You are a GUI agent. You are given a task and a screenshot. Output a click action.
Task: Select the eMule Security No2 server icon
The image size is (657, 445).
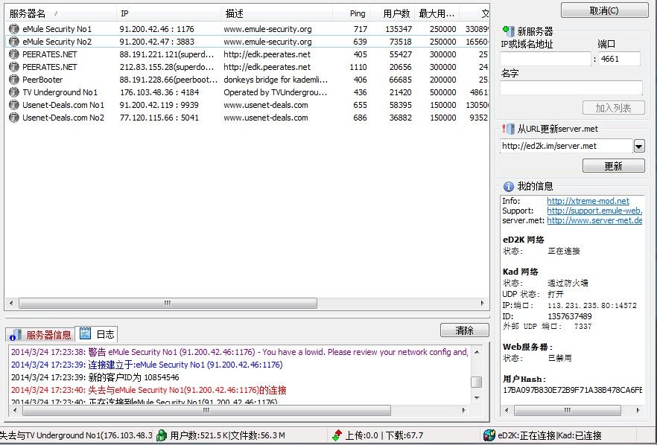(x=14, y=42)
